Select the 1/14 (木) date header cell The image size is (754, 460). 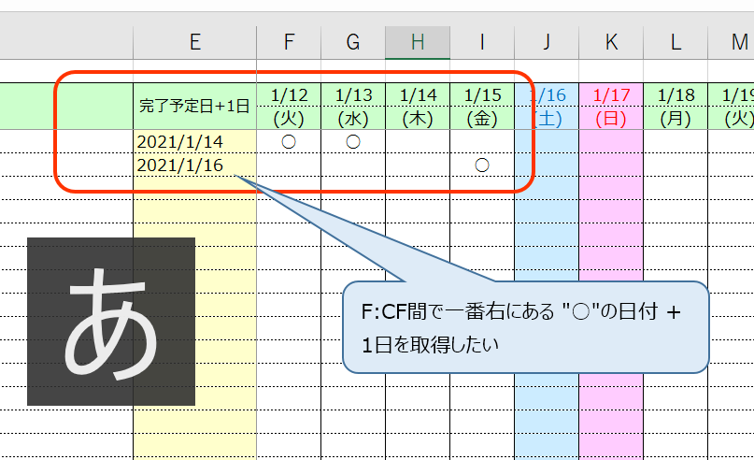point(418,107)
